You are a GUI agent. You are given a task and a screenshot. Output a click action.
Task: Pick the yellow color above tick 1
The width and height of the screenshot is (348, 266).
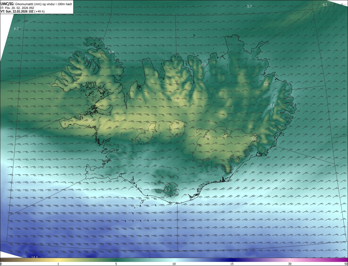coord(58,260)
